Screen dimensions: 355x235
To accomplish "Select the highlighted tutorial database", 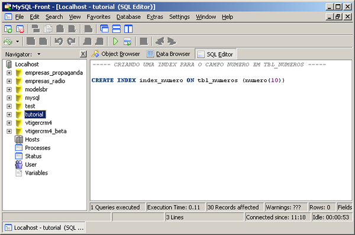I will 35,114.
